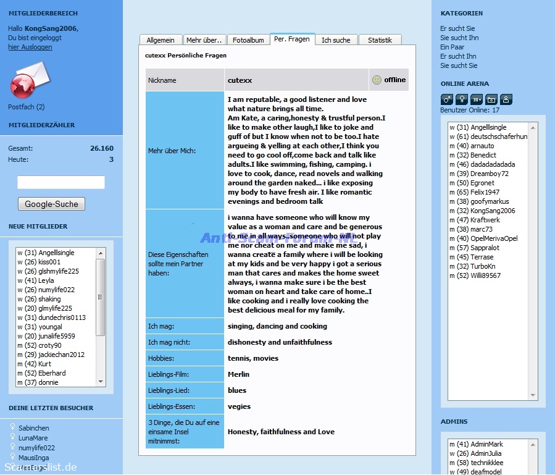The width and height of the screenshot is (555, 475).
Task: Select Angelllsingle in the new members list
Action: pos(56,253)
